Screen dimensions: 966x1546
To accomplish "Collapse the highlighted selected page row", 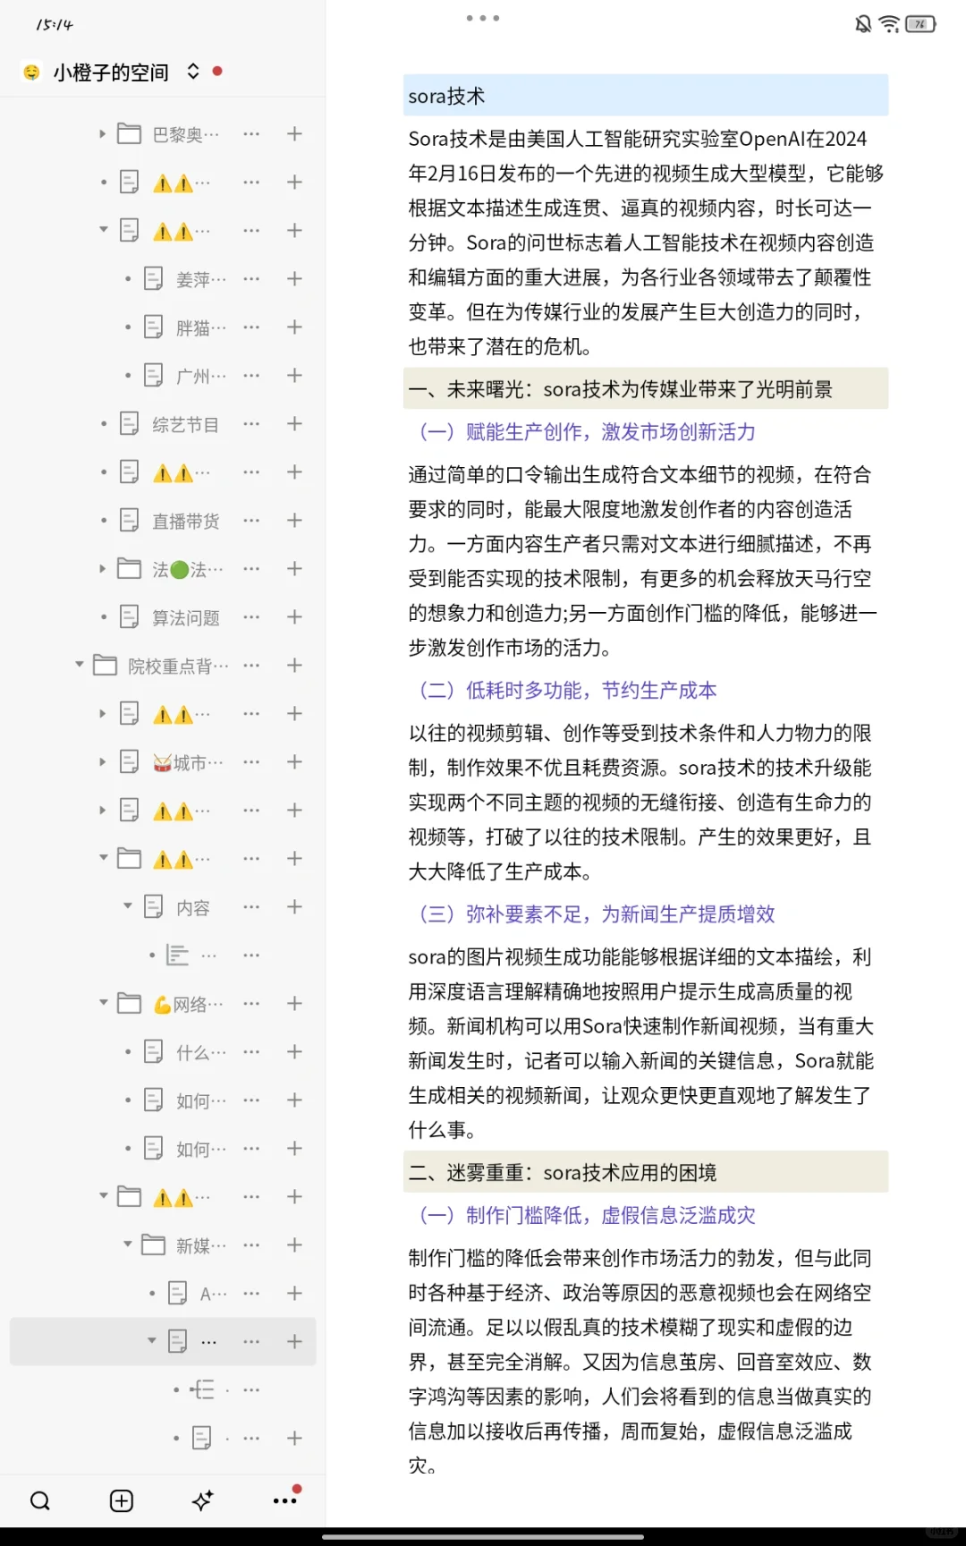I will point(151,1341).
